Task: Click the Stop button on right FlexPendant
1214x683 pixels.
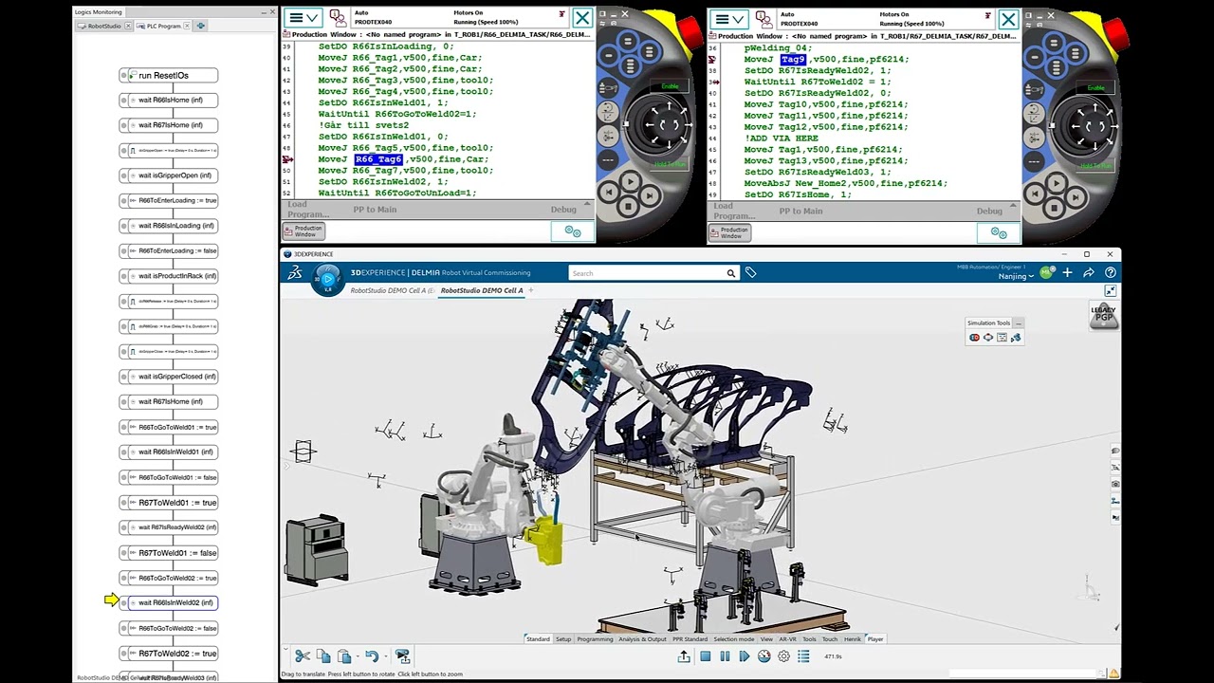Action: coord(1056,209)
